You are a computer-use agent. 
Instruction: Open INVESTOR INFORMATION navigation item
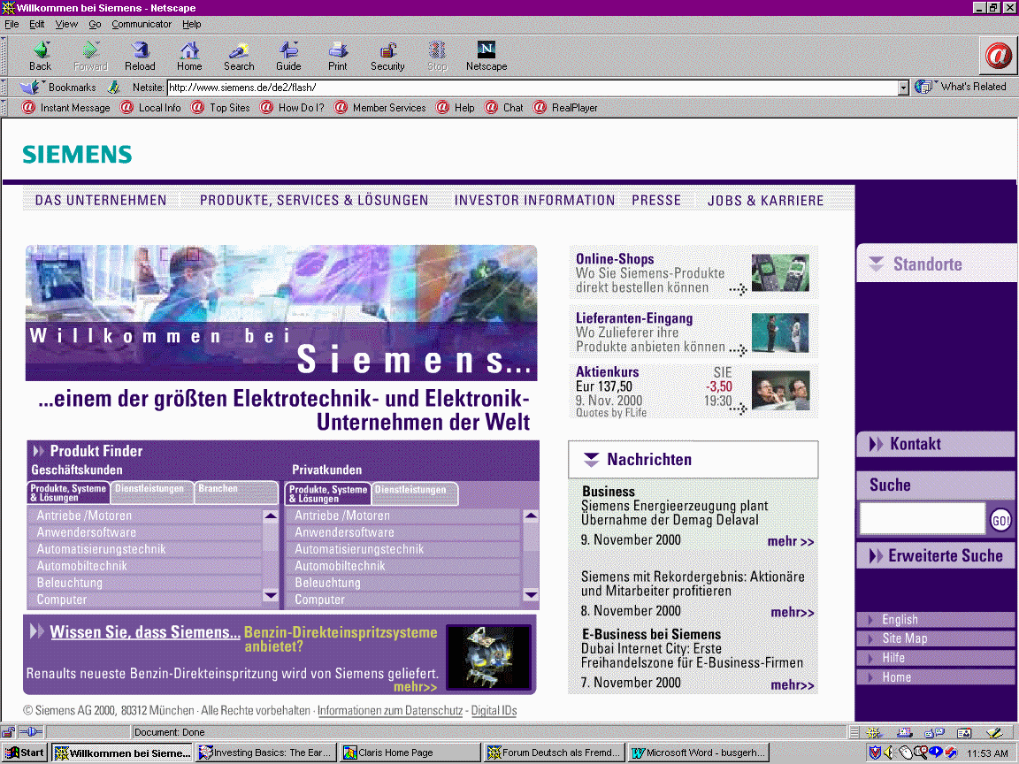(x=534, y=200)
